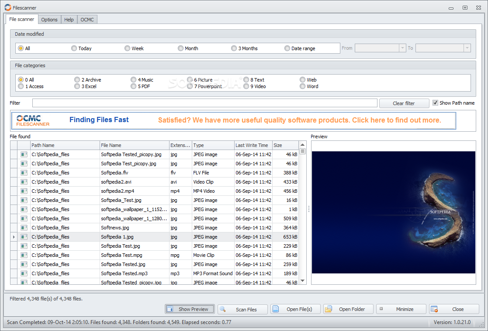
Task: Select the softpedia_wallpaper_1_1280 file row
Action: coord(154,218)
